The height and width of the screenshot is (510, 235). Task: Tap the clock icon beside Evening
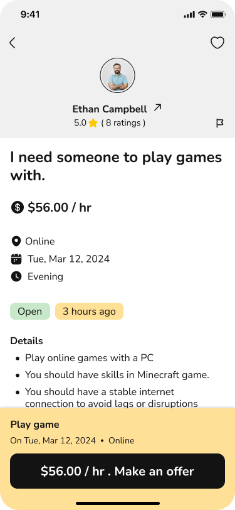(x=16, y=276)
